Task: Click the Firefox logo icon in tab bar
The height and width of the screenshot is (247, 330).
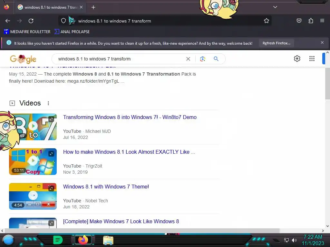Action: pyautogui.click(x=6, y=7)
